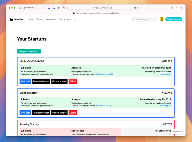Click the BetaList logo
This screenshot has width=192, height=142.
coord(16,19)
